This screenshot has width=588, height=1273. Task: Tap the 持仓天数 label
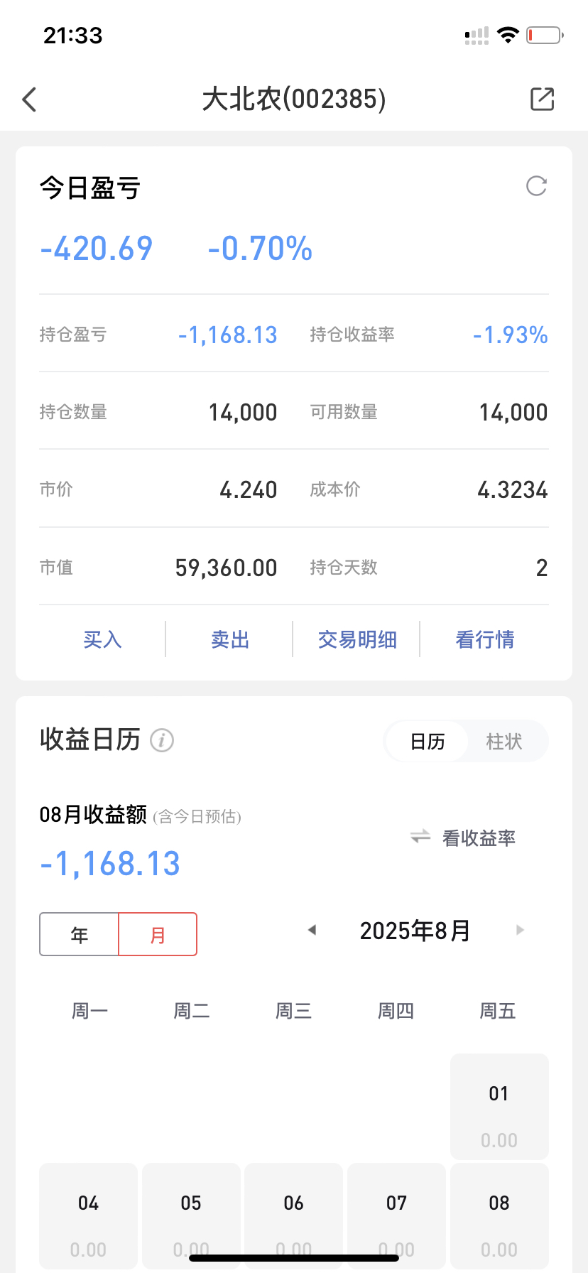(344, 568)
